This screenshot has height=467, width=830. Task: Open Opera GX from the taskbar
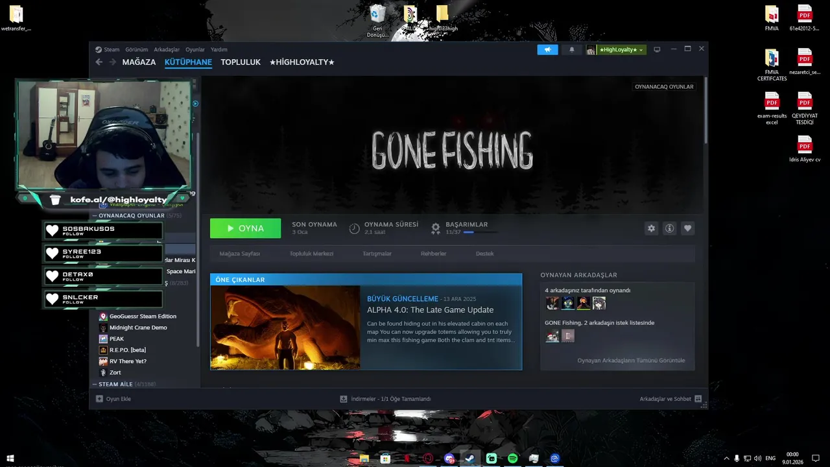click(428, 459)
